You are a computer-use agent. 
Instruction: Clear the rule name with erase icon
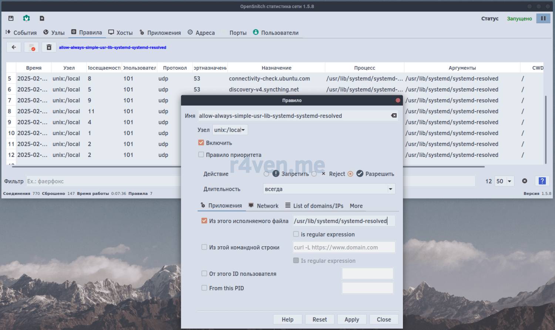(394, 116)
